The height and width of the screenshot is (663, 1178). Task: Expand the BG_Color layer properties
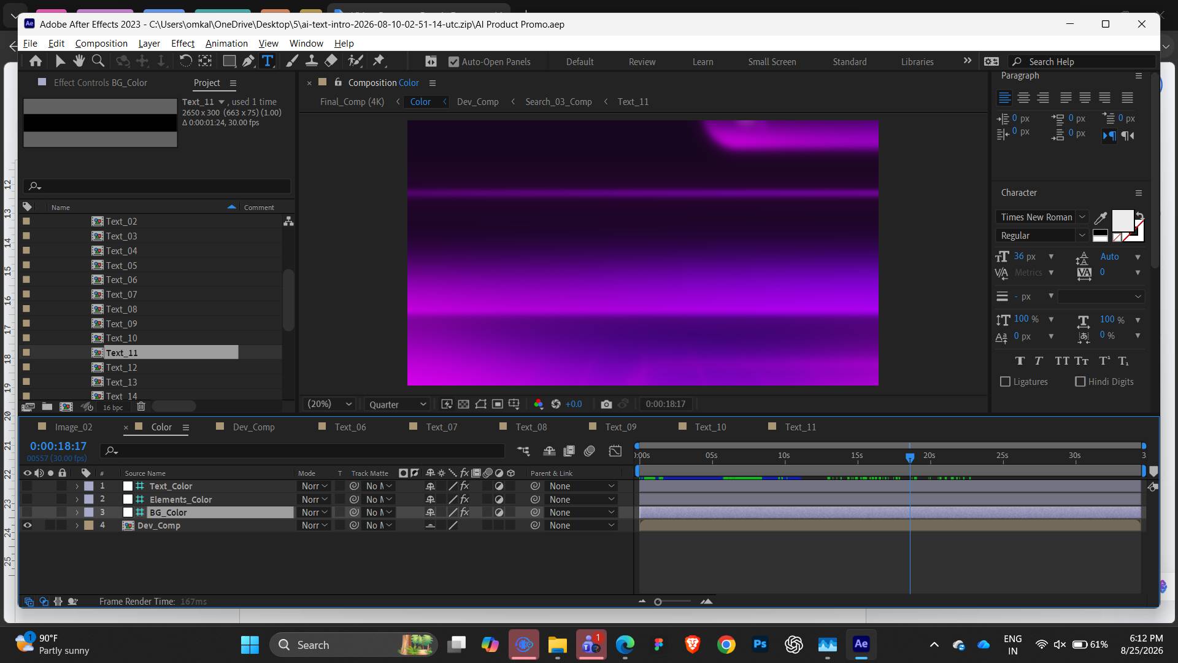click(77, 513)
